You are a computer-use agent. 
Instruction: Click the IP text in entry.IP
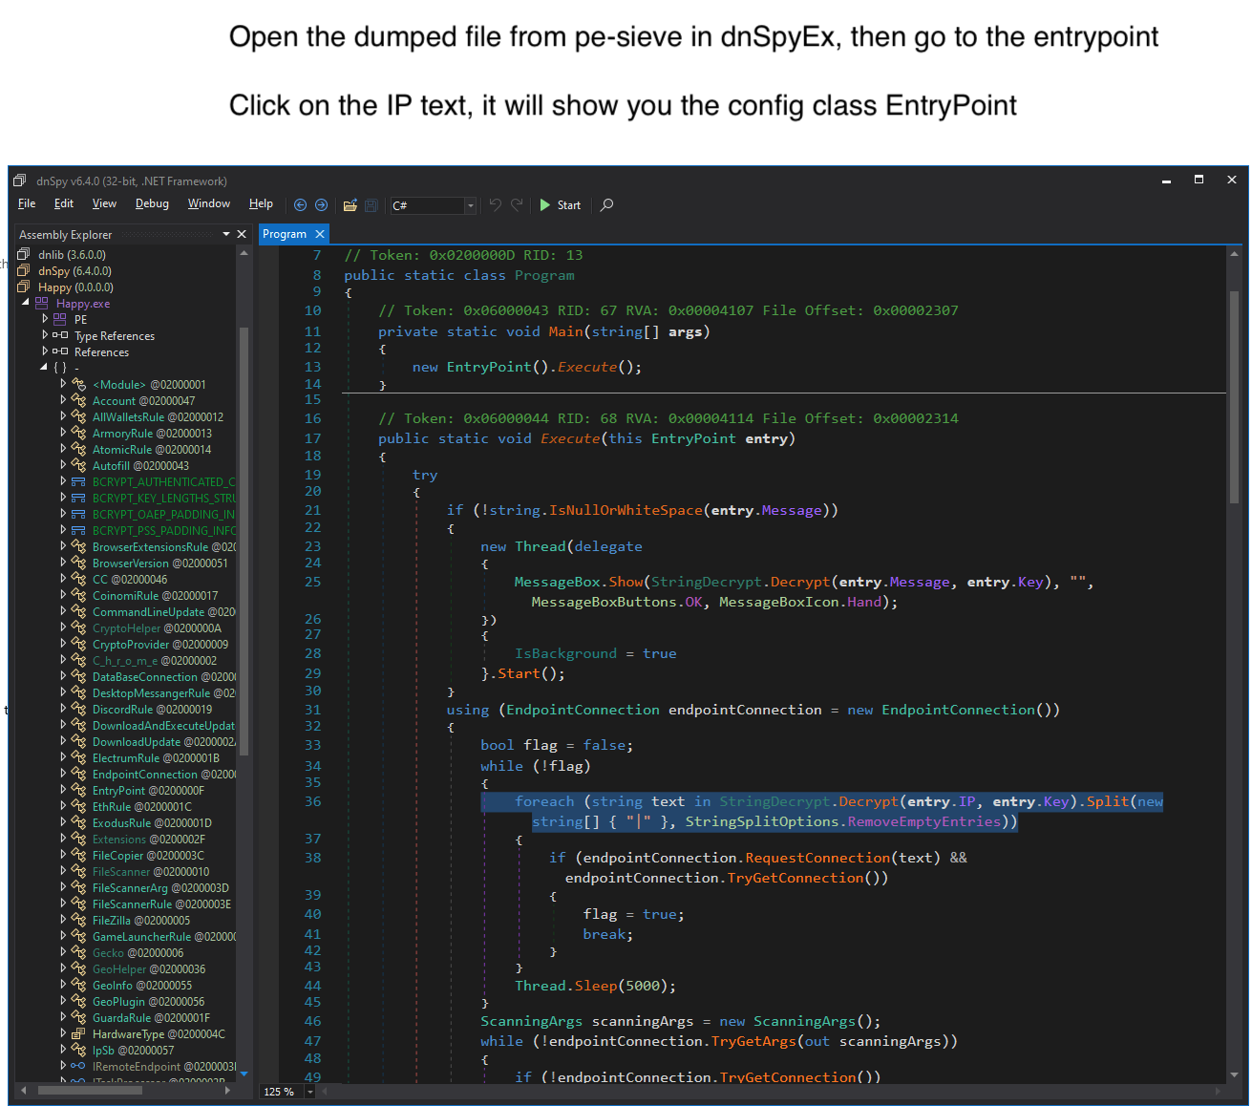point(967,802)
